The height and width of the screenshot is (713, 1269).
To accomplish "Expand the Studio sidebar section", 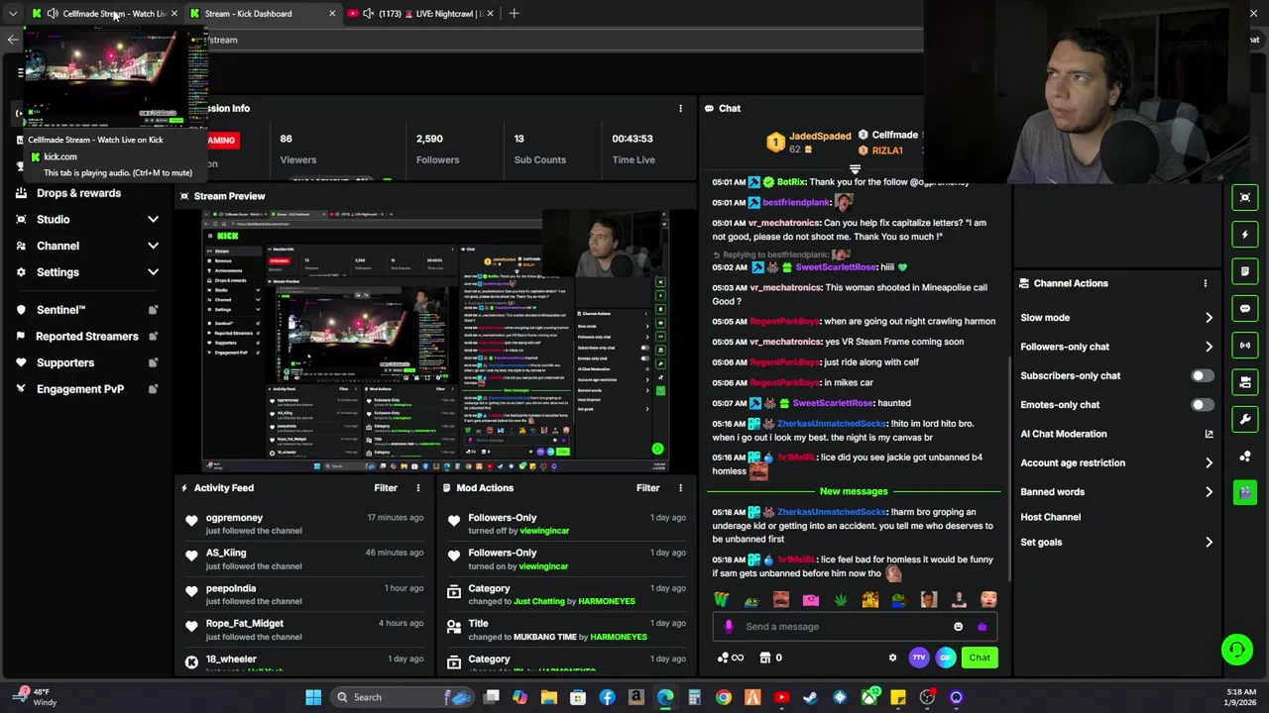I will pyautogui.click(x=153, y=219).
